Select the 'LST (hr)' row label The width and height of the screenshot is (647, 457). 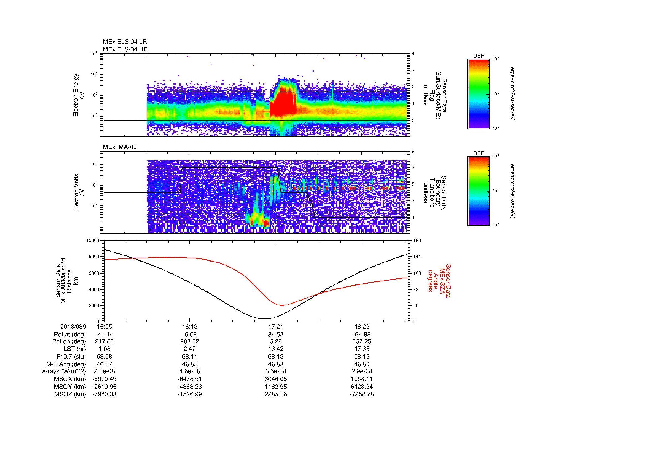click(x=75, y=349)
